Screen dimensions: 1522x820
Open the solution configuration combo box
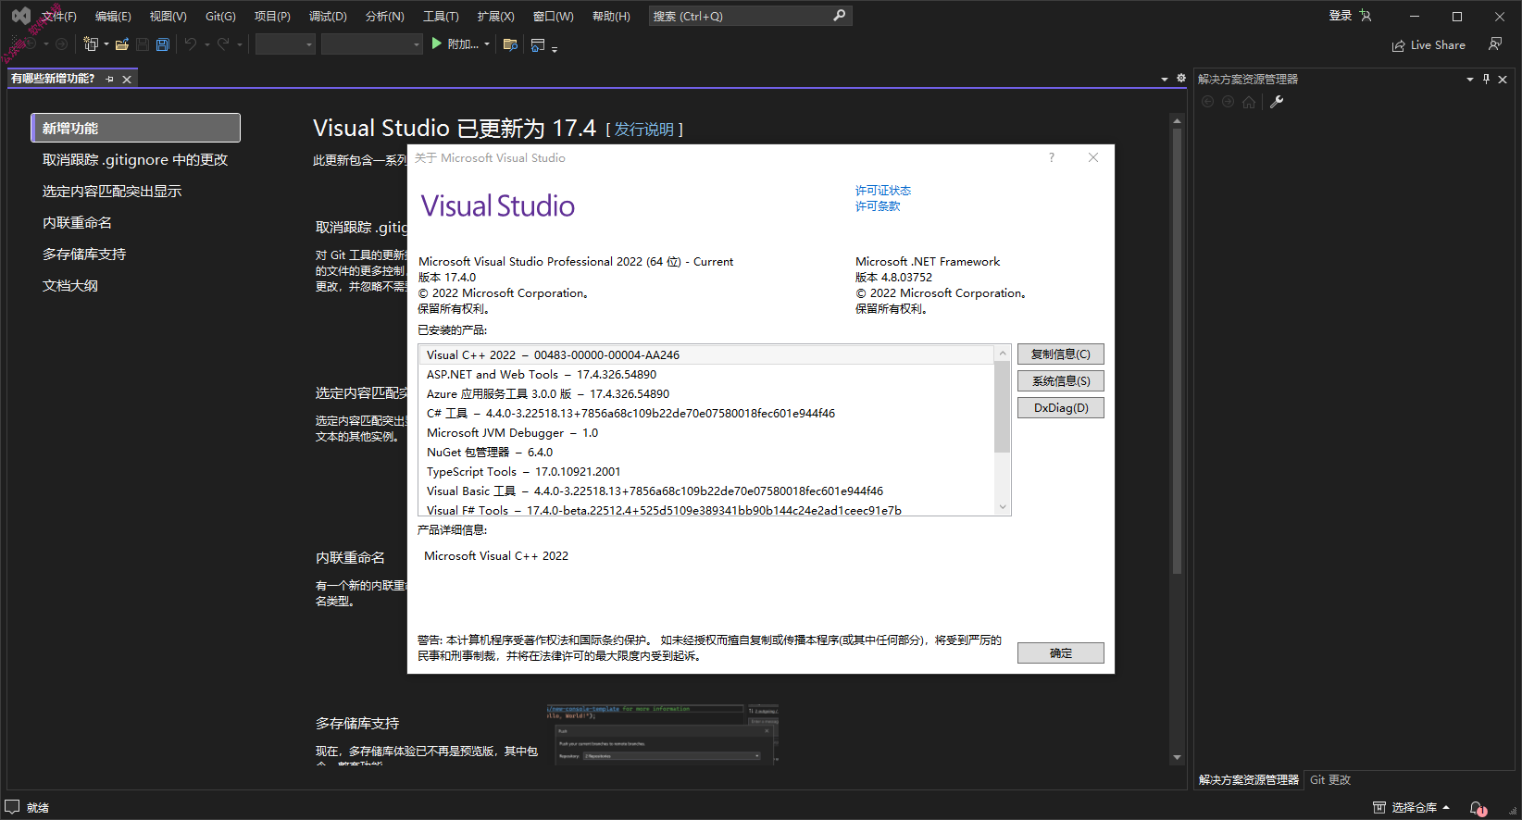(285, 43)
